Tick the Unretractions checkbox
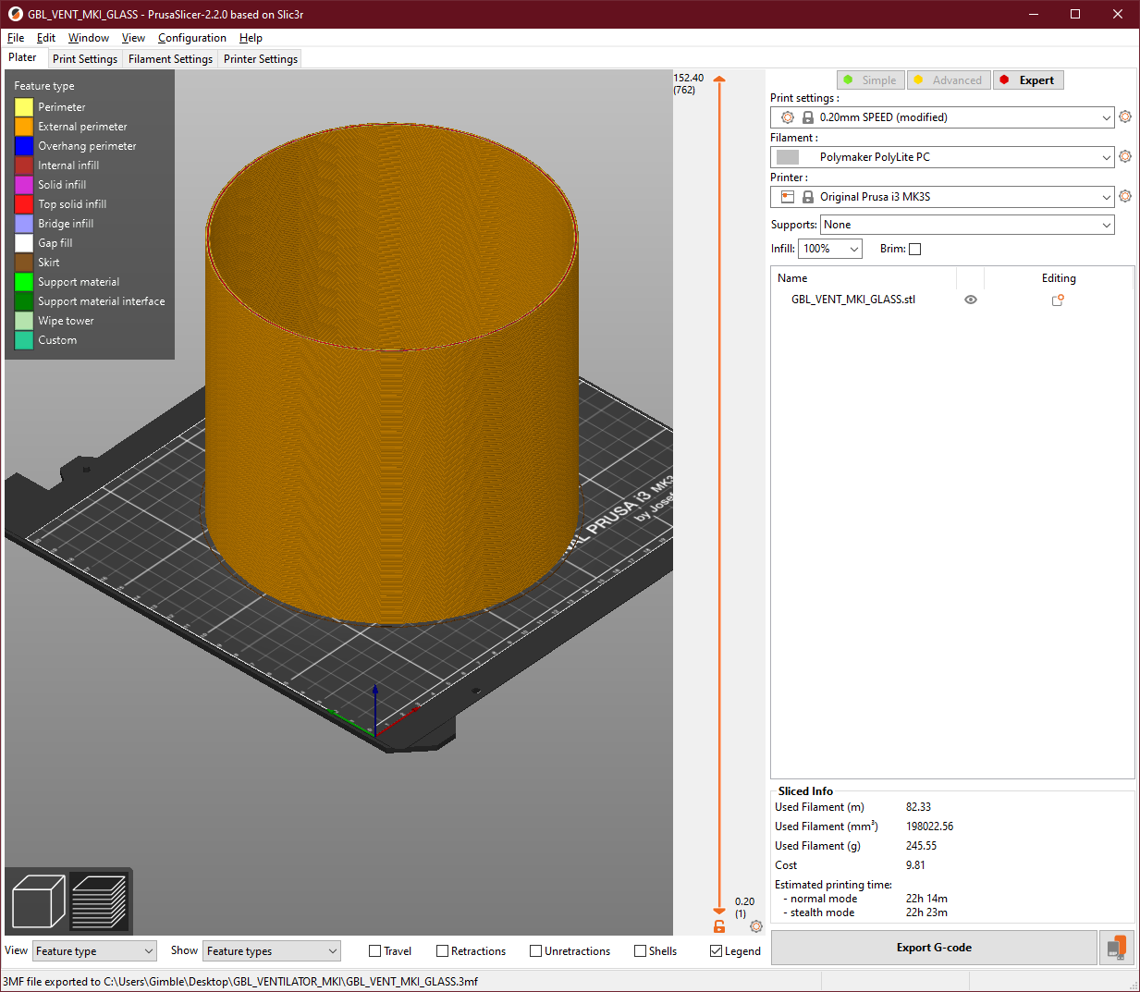 [536, 950]
